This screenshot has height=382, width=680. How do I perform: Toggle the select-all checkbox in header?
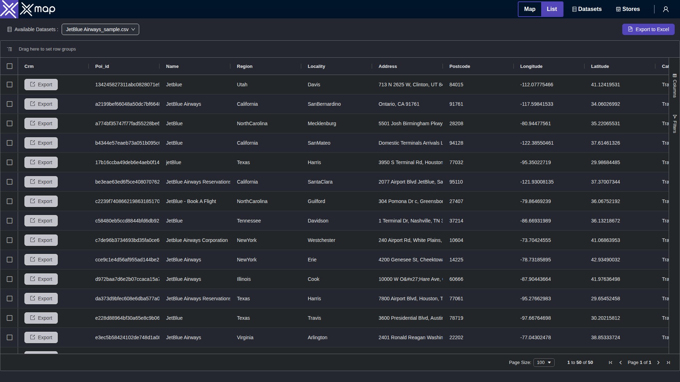[x=10, y=66]
